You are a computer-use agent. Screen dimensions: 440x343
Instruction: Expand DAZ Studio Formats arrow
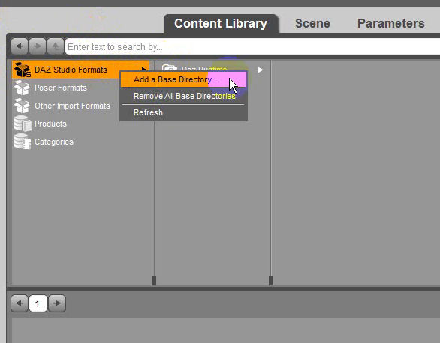(144, 69)
